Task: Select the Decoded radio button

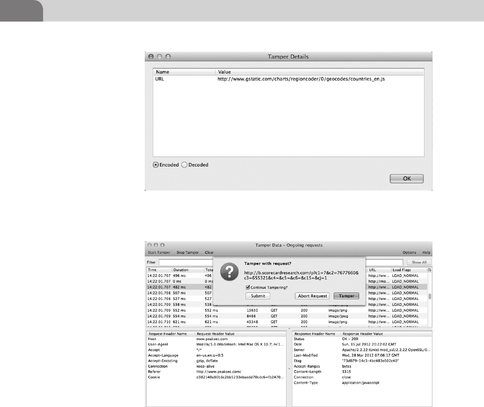Action: click(x=184, y=165)
